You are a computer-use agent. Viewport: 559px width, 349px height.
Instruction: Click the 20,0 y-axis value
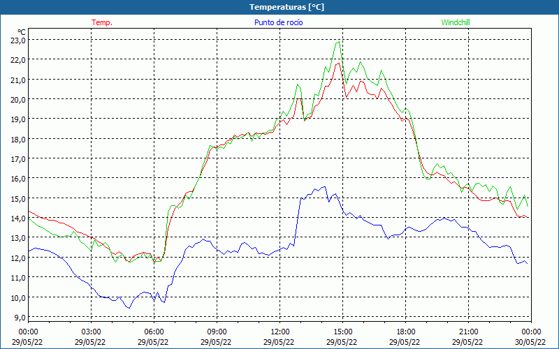(18, 100)
